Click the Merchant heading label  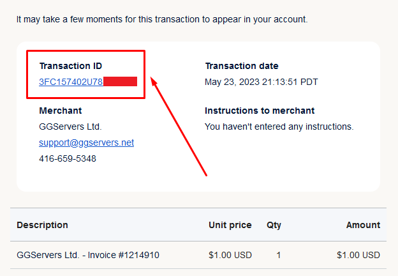[61, 111]
